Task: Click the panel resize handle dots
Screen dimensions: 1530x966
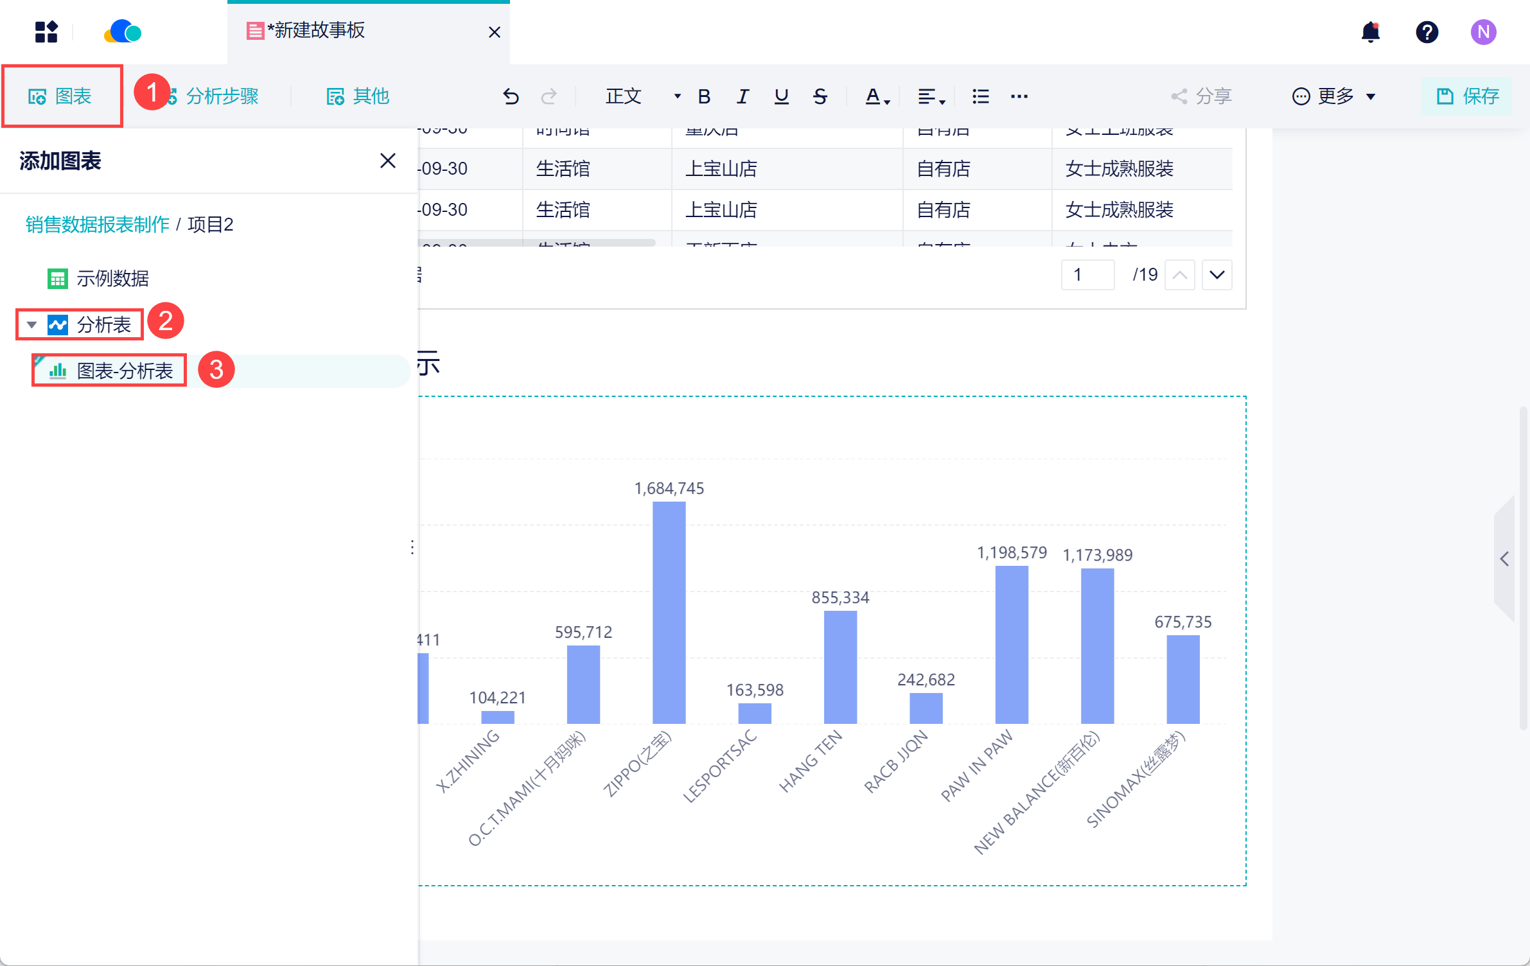Action: (x=412, y=547)
